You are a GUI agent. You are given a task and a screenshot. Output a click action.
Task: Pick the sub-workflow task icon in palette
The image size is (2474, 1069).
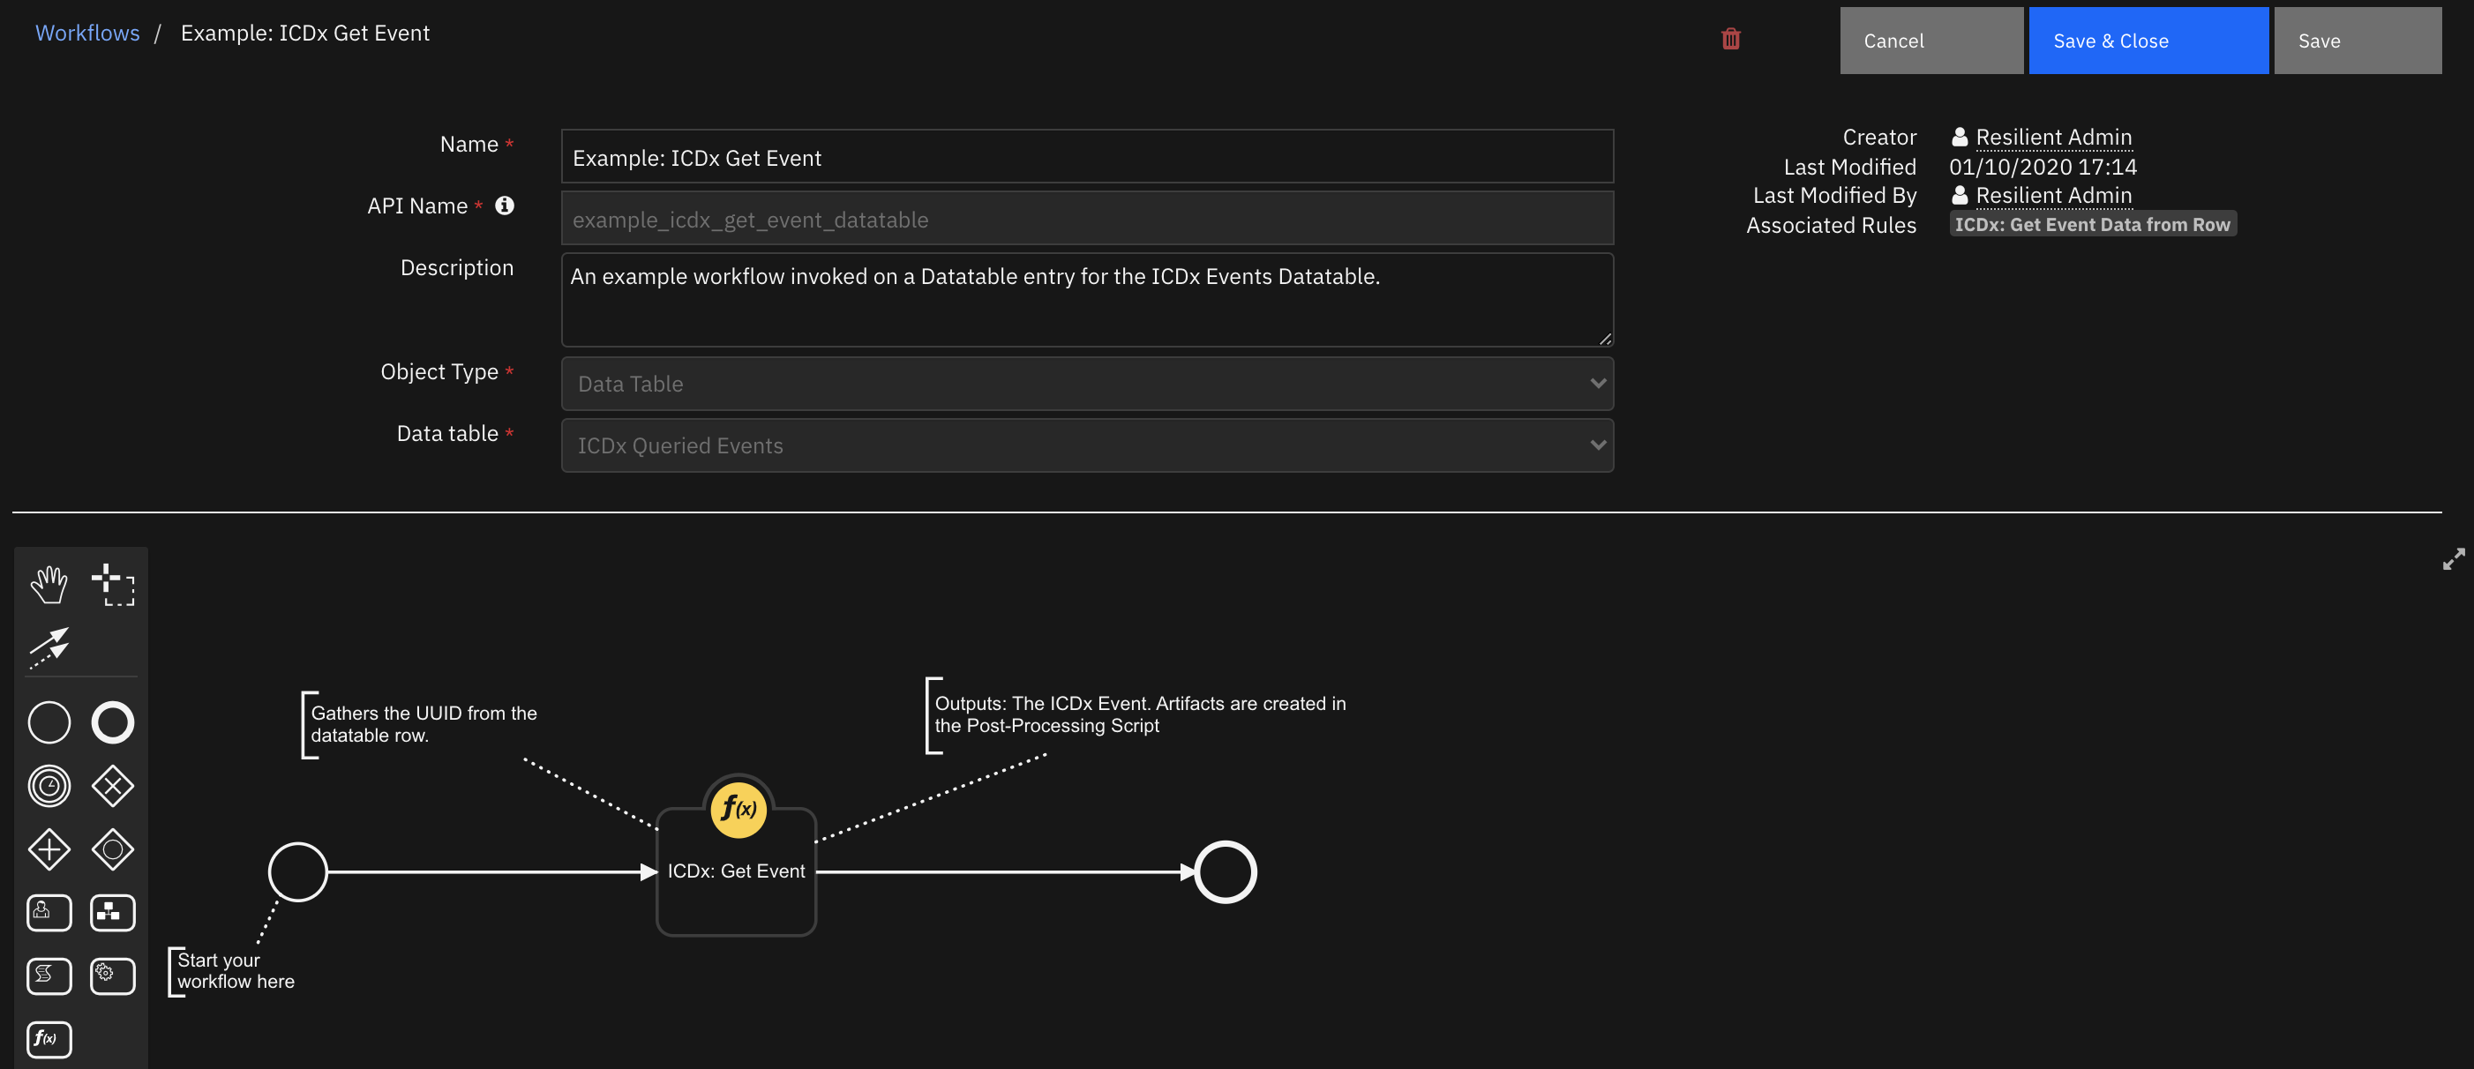click(112, 913)
